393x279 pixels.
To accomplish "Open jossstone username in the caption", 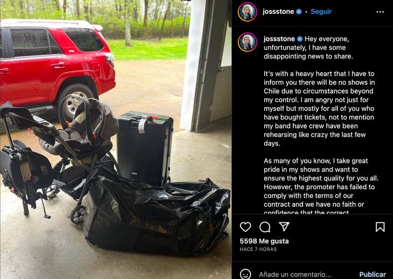I will click(x=279, y=39).
